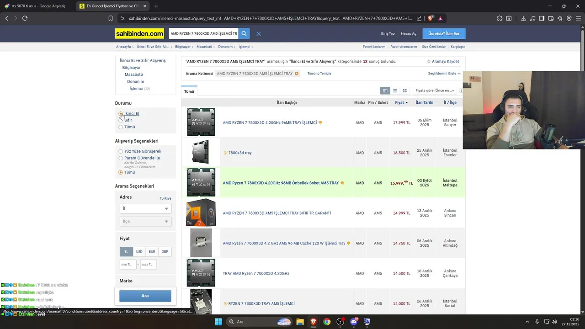Click Aramayı Kaydet link

446,61
